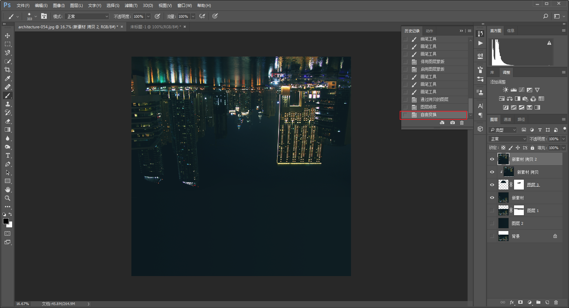The width and height of the screenshot is (569, 308).
Task: Create a new group folder icon
Action: pyautogui.click(x=538, y=302)
